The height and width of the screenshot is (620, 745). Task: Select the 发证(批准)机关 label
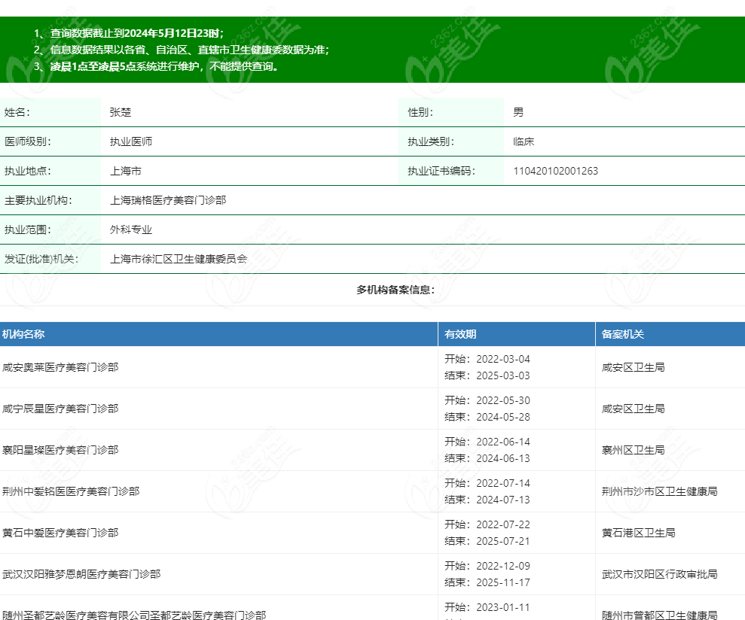pos(41,259)
